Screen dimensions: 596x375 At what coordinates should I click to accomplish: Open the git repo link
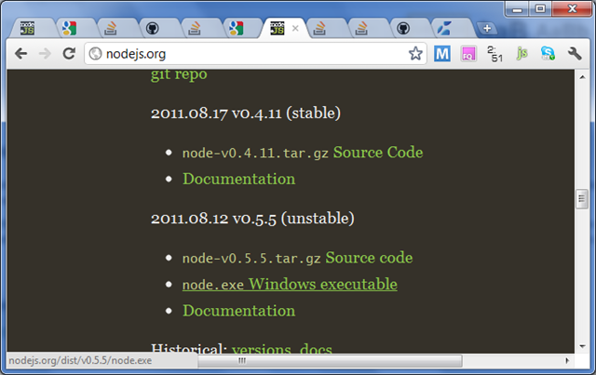tap(179, 74)
